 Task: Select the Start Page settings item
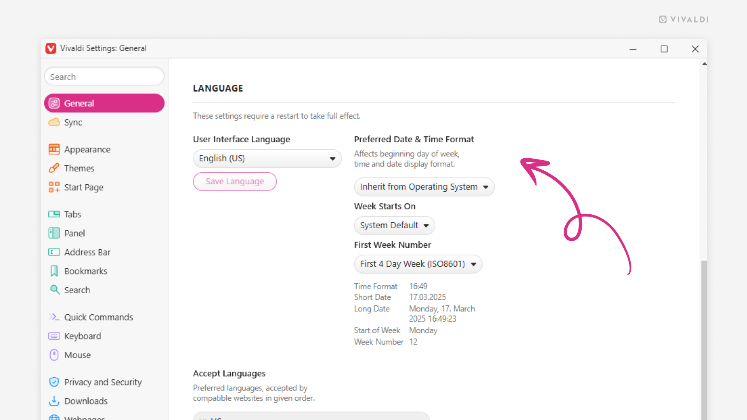tap(84, 187)
